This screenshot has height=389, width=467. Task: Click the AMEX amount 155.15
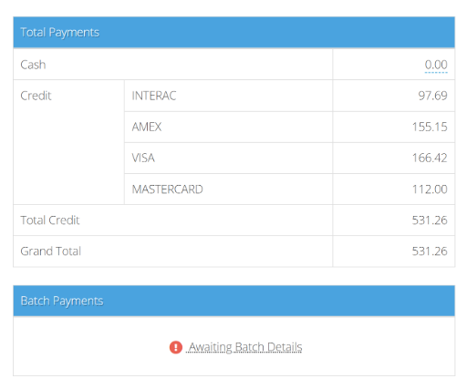pyautogui.click(x=430, y=127)
